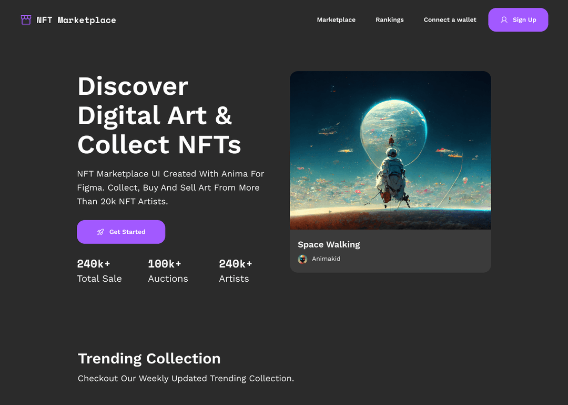The height and width of the screenshot is (405, 568).
Task: Open the Animakid artist name link
Action: pos(326,259)
